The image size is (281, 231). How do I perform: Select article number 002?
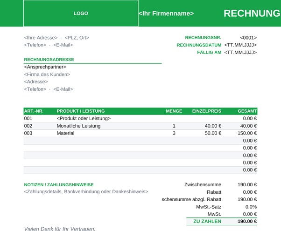click(28, 126)
